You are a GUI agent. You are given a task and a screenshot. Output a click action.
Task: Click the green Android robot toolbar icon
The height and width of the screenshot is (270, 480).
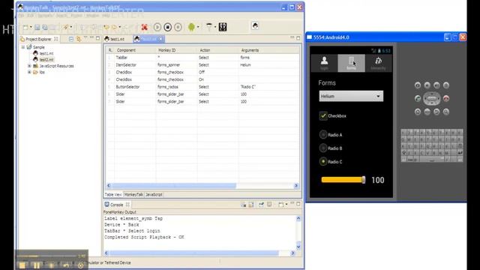point(192,27)
